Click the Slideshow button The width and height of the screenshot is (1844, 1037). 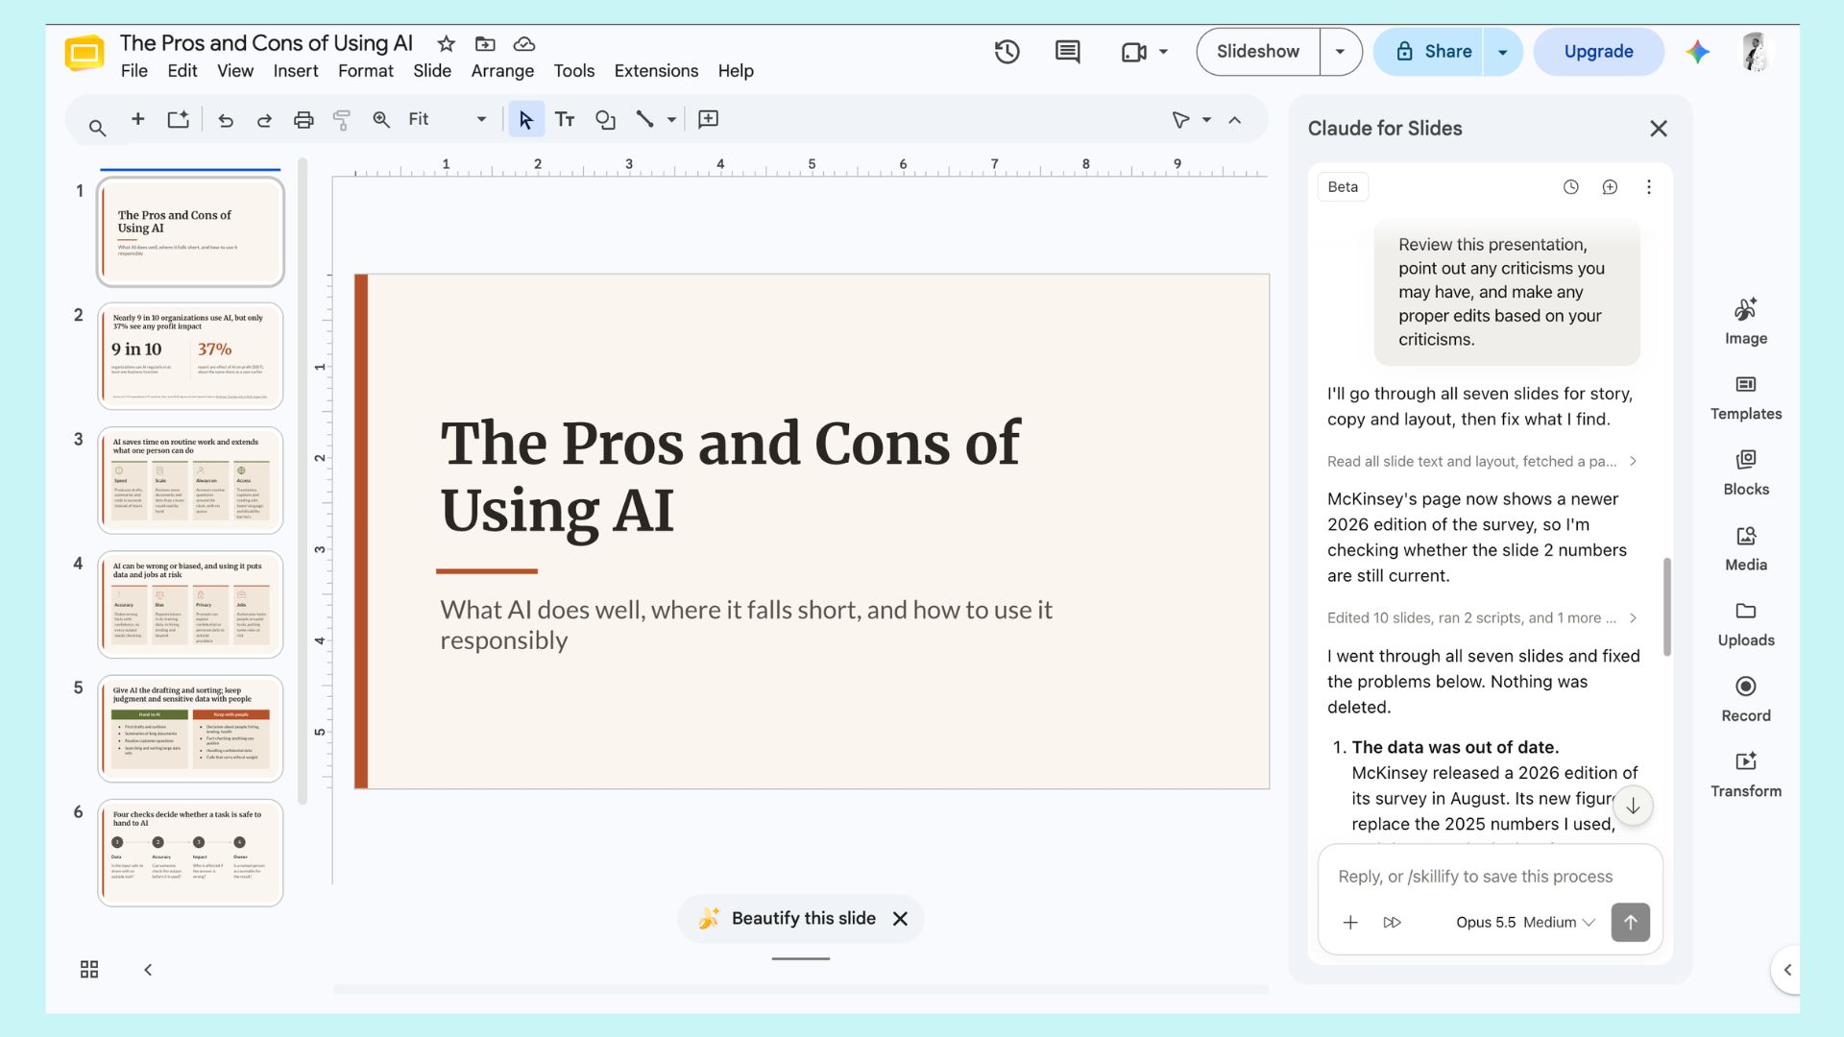pyautogui.click(x=1258, y=52)
